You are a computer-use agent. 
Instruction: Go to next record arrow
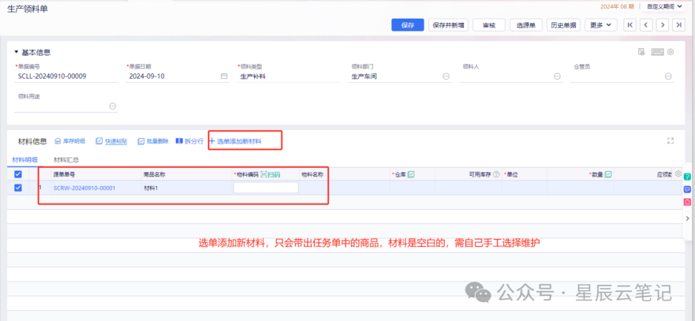click(663, 25)
